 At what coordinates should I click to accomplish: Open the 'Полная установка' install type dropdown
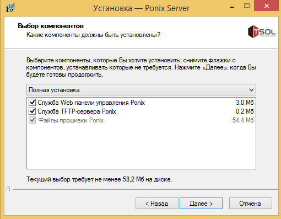[141, 90]
